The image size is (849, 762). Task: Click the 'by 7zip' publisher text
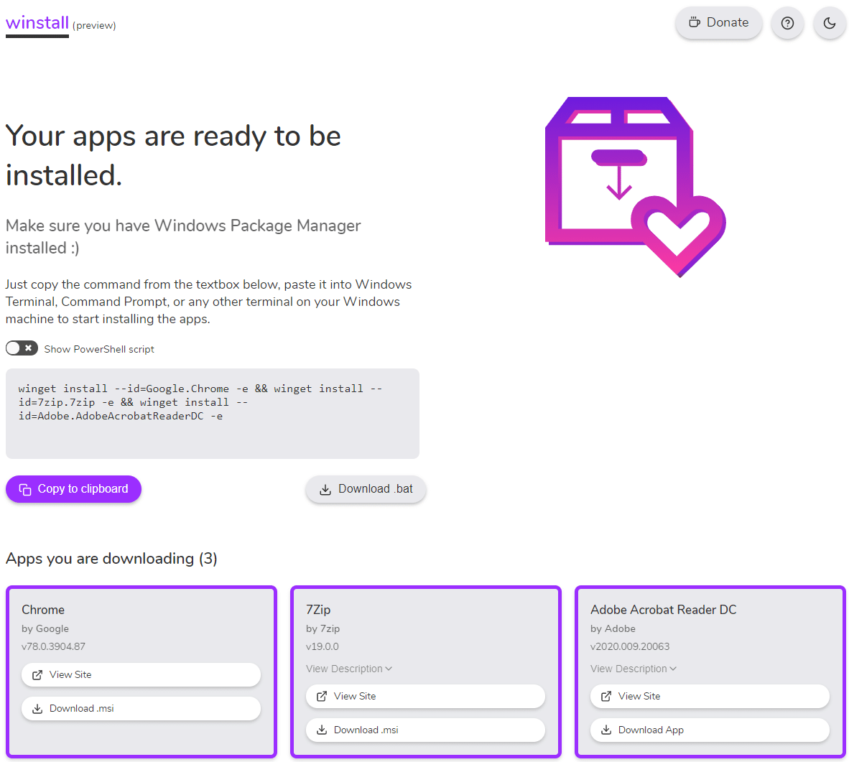(x=323, y=628)
